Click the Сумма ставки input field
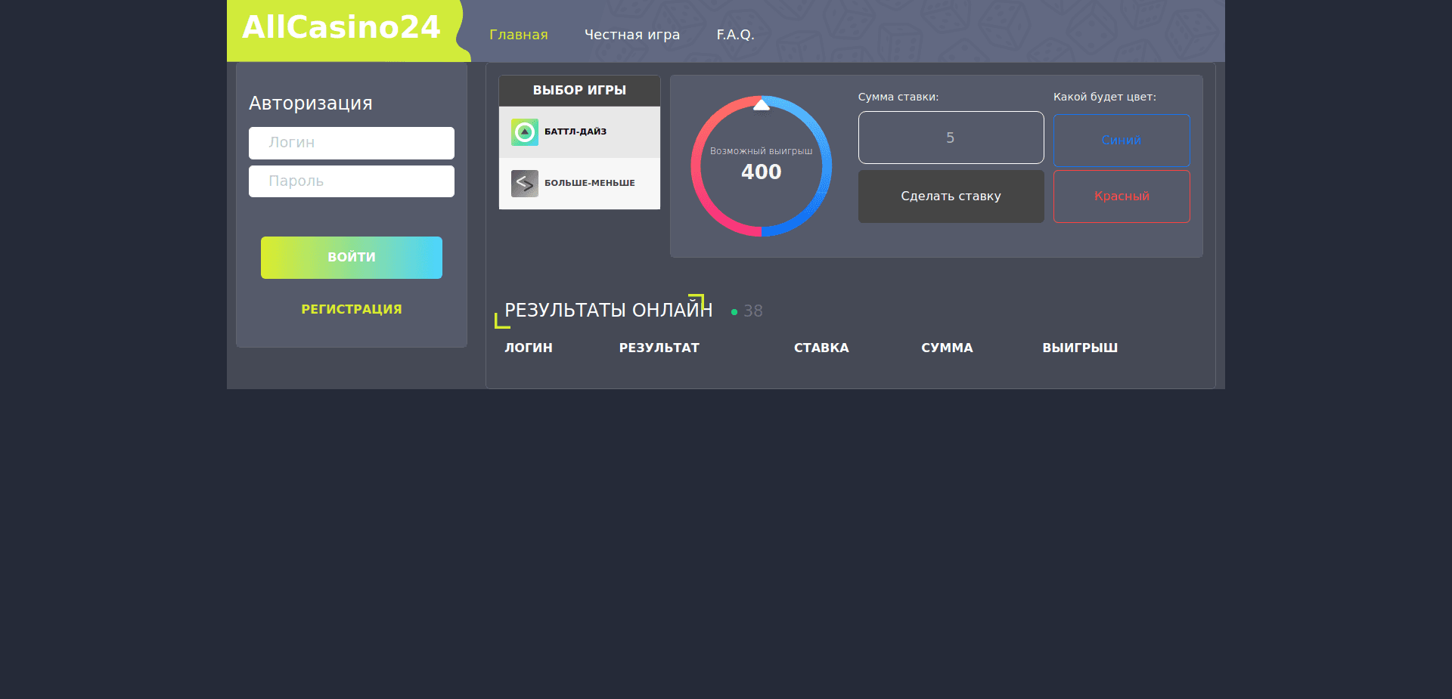 pos(951,138)
